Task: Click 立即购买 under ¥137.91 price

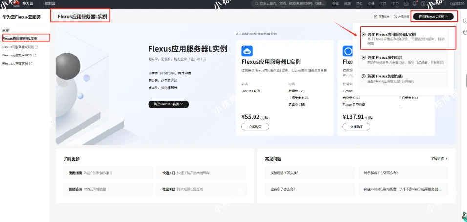Action: pos(357,127)
